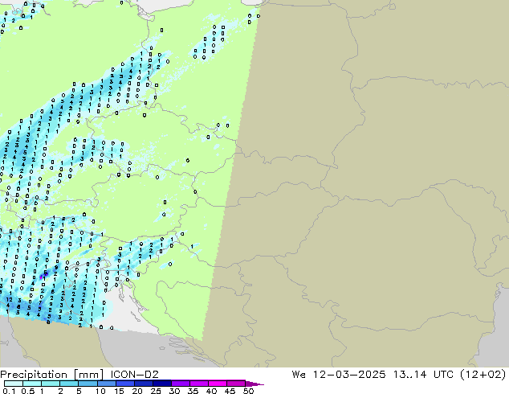Click the '10' legend label

pos(100,391)
